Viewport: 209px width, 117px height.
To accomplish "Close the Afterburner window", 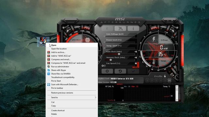I will (x=172, y=21).
